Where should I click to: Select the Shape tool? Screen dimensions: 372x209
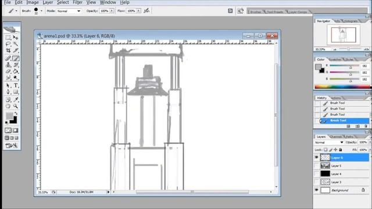pyautogui.click(x=16, y=92)
